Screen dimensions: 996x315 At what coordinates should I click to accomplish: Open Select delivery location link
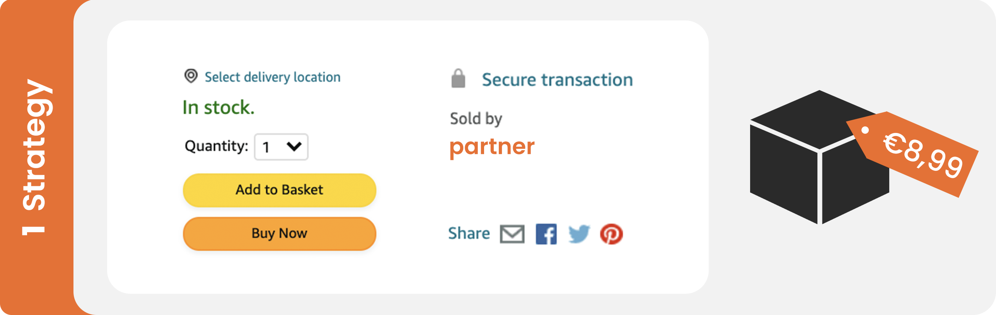point(273,77)
